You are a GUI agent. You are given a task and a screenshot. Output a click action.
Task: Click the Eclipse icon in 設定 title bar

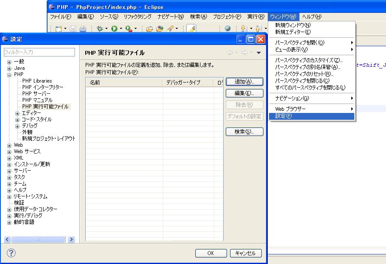(5, 39)
